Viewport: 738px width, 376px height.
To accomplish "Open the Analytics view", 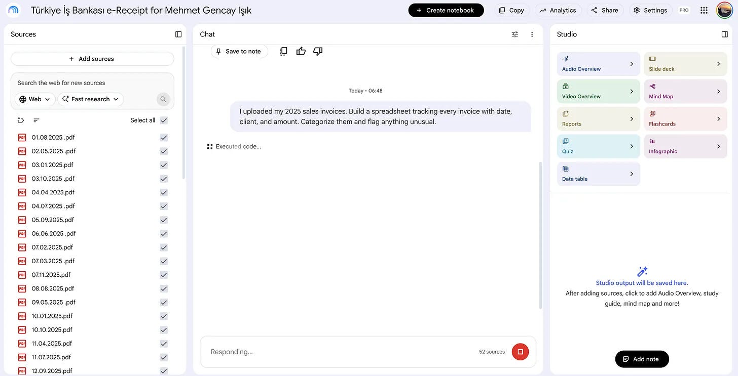I will pyautogui.click(x=558, y=10).
